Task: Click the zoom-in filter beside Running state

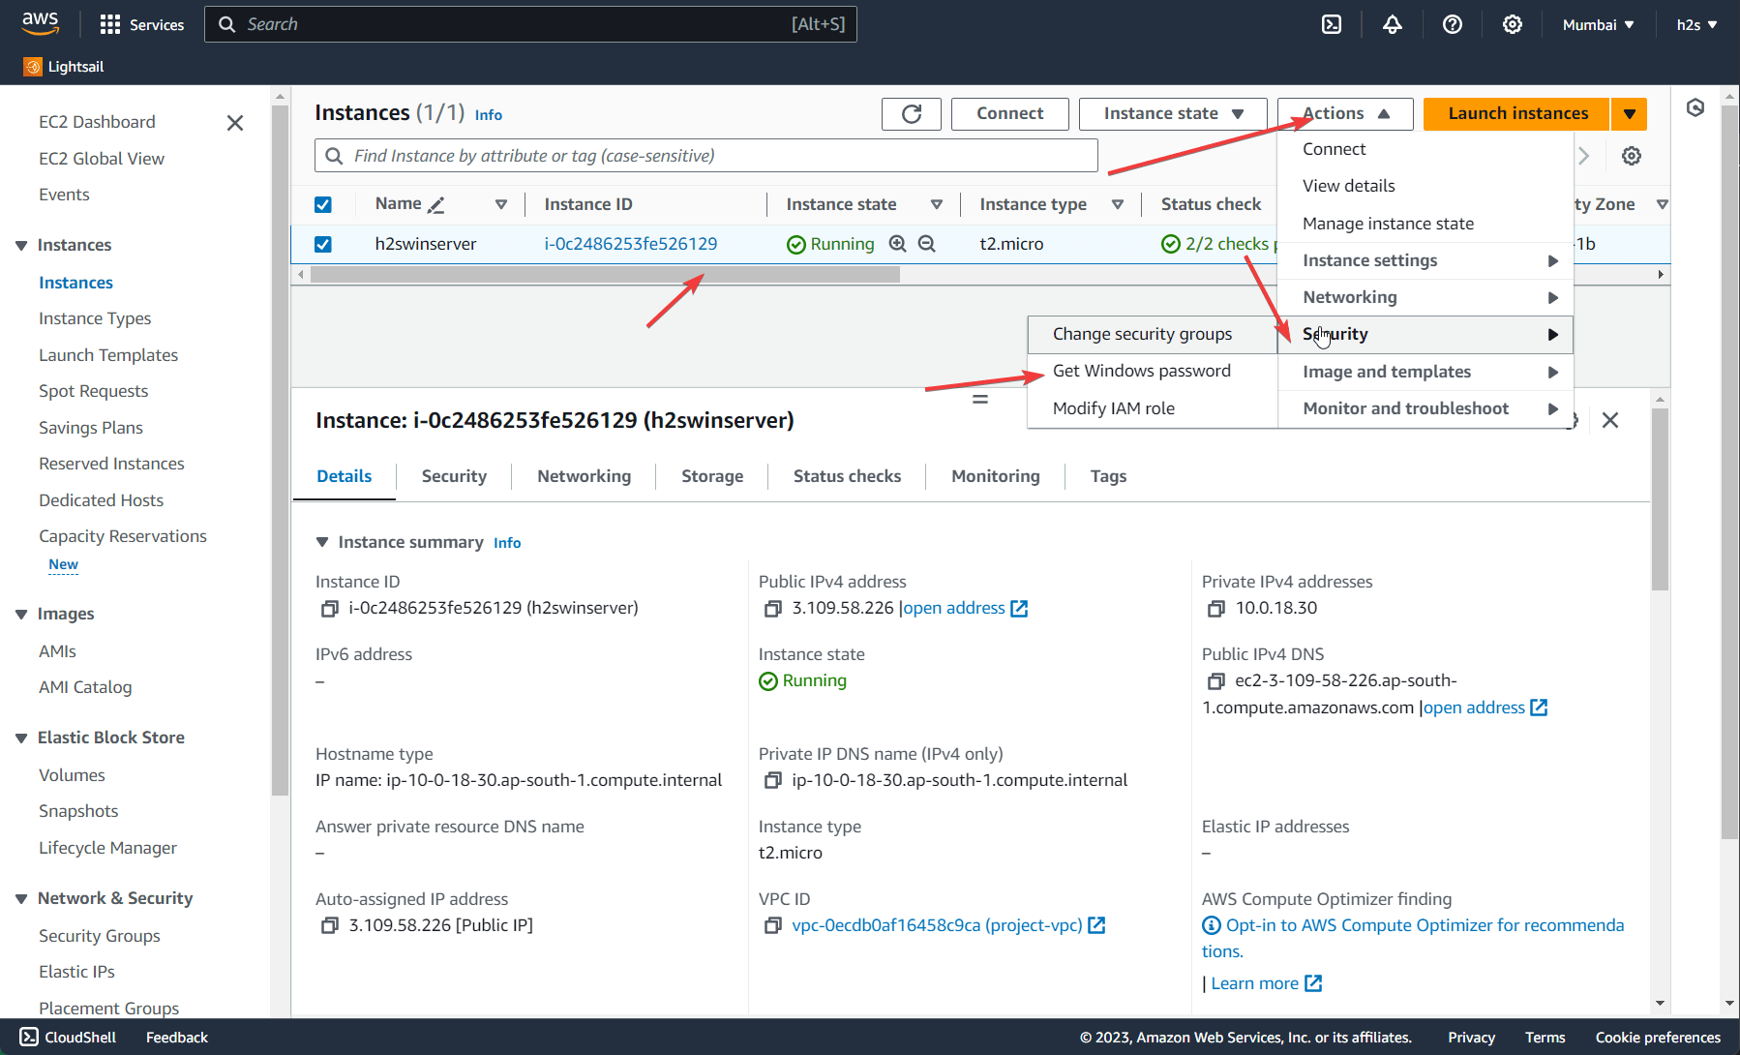Action: (898, 244)
